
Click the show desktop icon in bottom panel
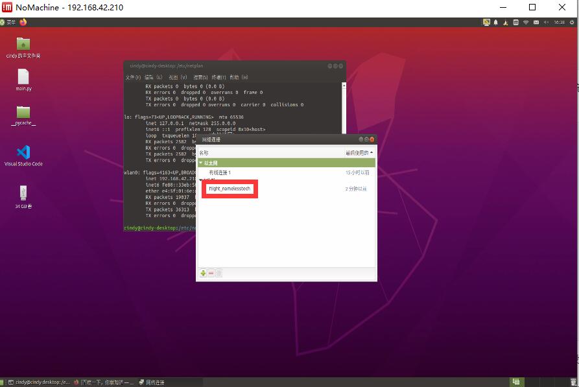tap(2, 382)
